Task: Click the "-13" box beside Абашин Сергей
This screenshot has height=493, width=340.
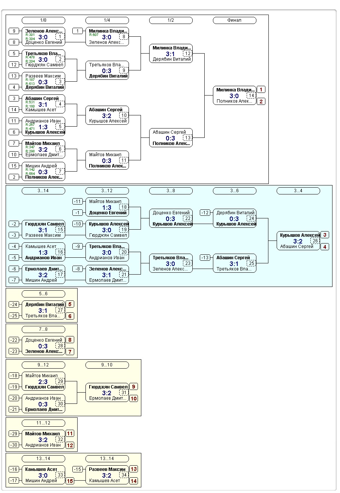Action: point(205,257)
